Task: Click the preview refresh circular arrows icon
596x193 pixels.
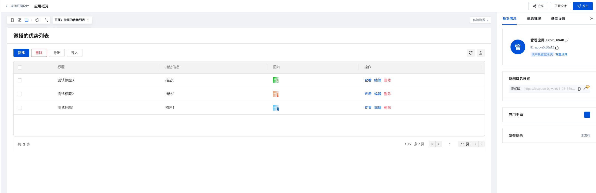Action: click(37, 20)
